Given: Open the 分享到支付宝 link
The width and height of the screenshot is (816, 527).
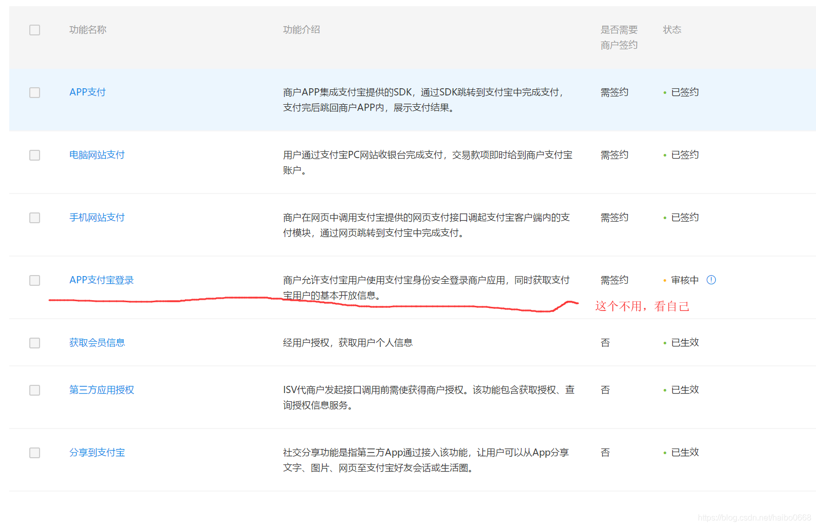Looking at the screenshot, I should coord(97,452).
